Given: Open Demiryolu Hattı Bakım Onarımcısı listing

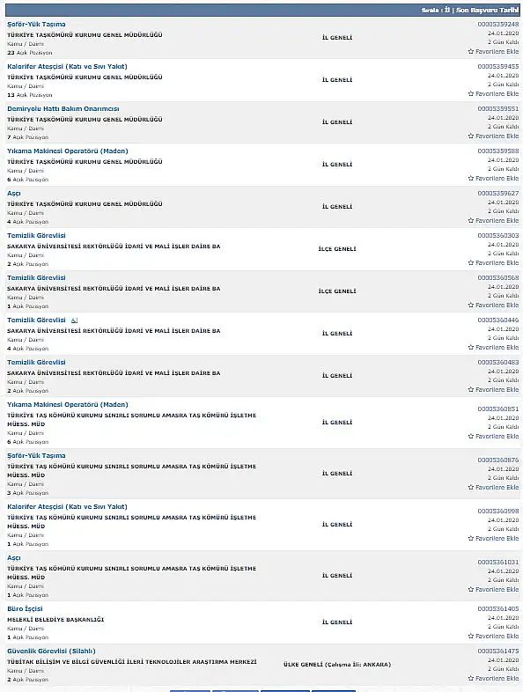Looking at the screenshot, I should pyautogui.click(x=63, y=109).
